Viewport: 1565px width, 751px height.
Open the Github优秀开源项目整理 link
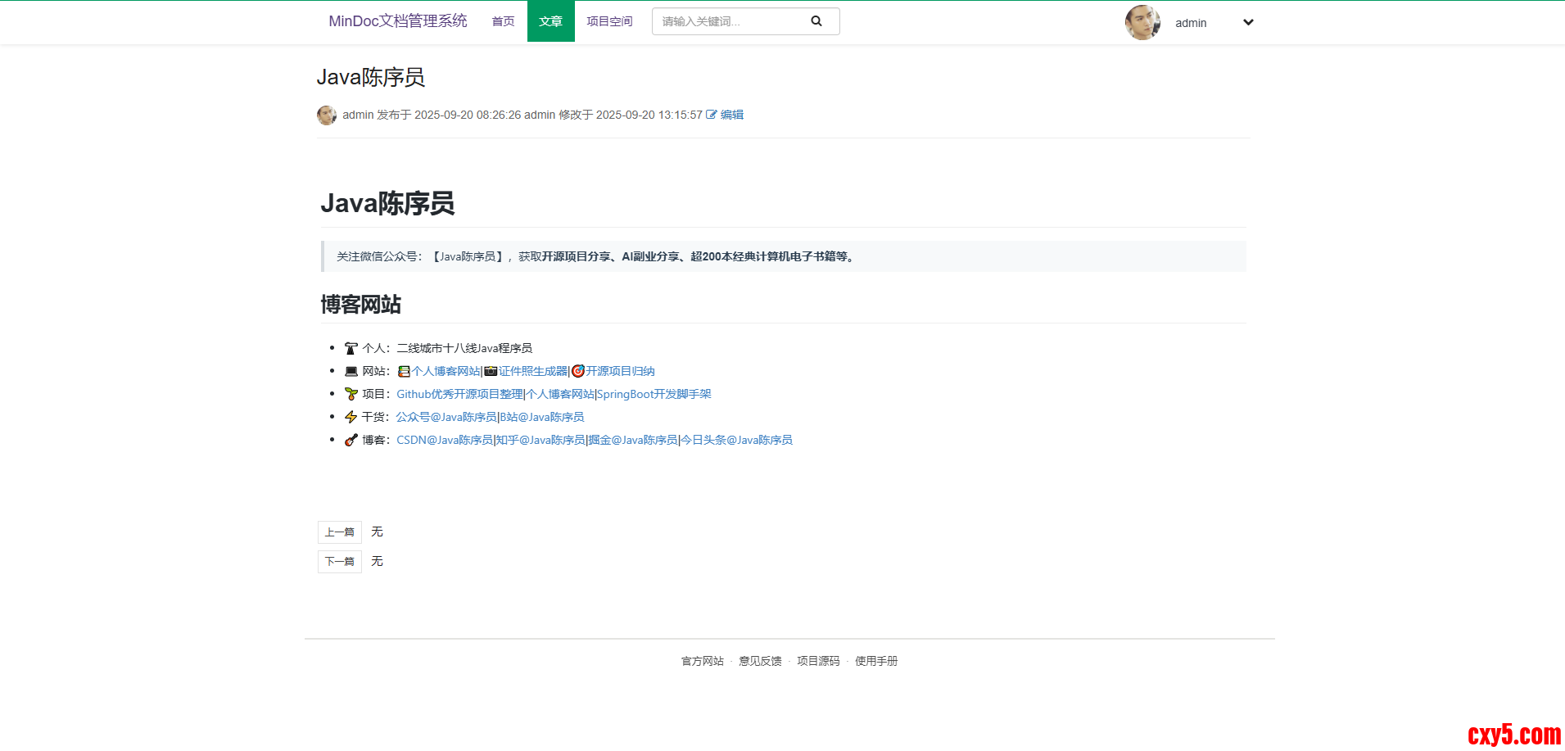(x=459, y=395)
